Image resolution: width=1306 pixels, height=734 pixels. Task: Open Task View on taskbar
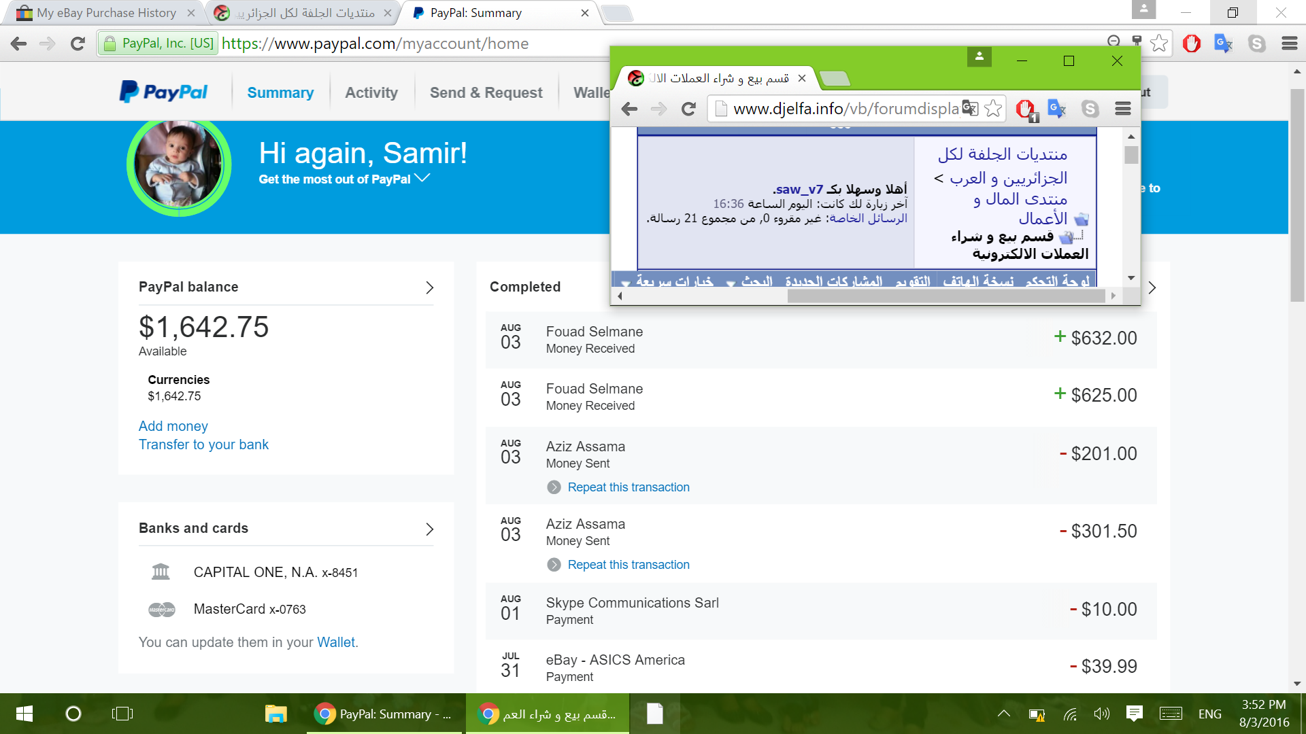pos(122,714)
